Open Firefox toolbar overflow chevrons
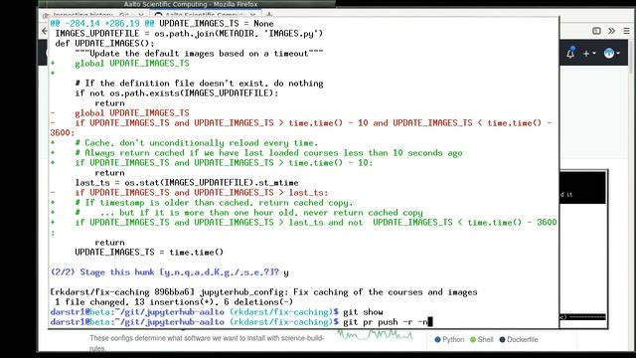Viewport: 636px width, 358px height. point(611,31)
